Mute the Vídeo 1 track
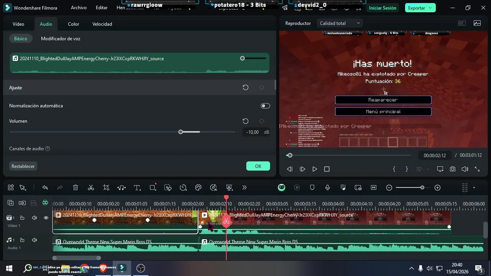Screen dimensions: 491x276 (34, 218)
